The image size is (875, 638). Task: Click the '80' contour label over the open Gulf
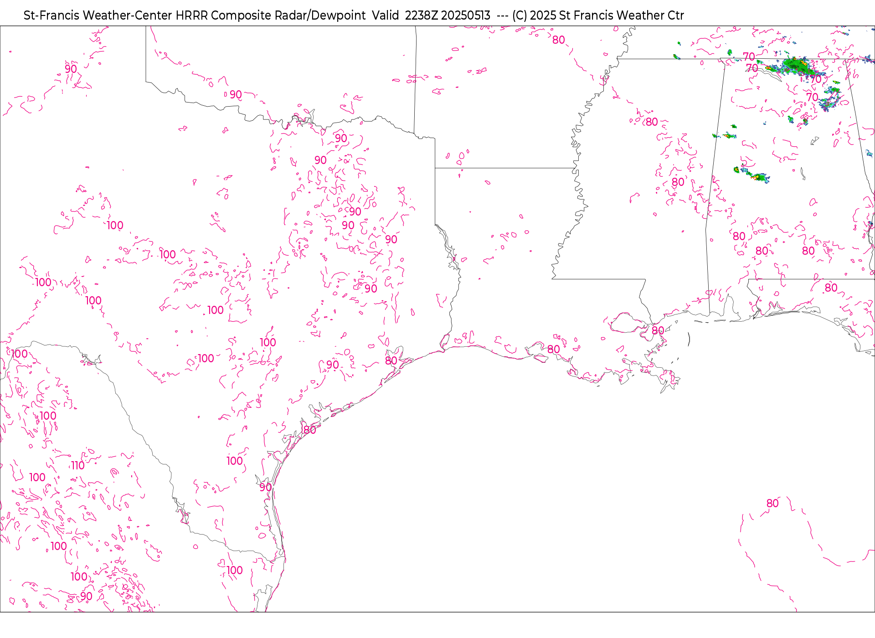(772, 503)
